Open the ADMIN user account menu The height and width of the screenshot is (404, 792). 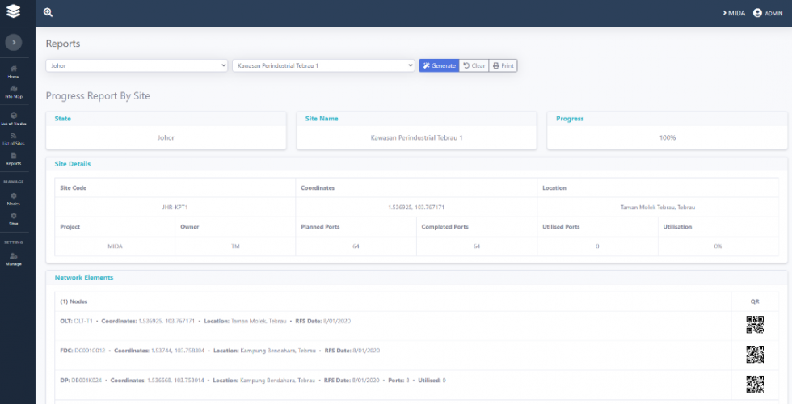point(768,13)
